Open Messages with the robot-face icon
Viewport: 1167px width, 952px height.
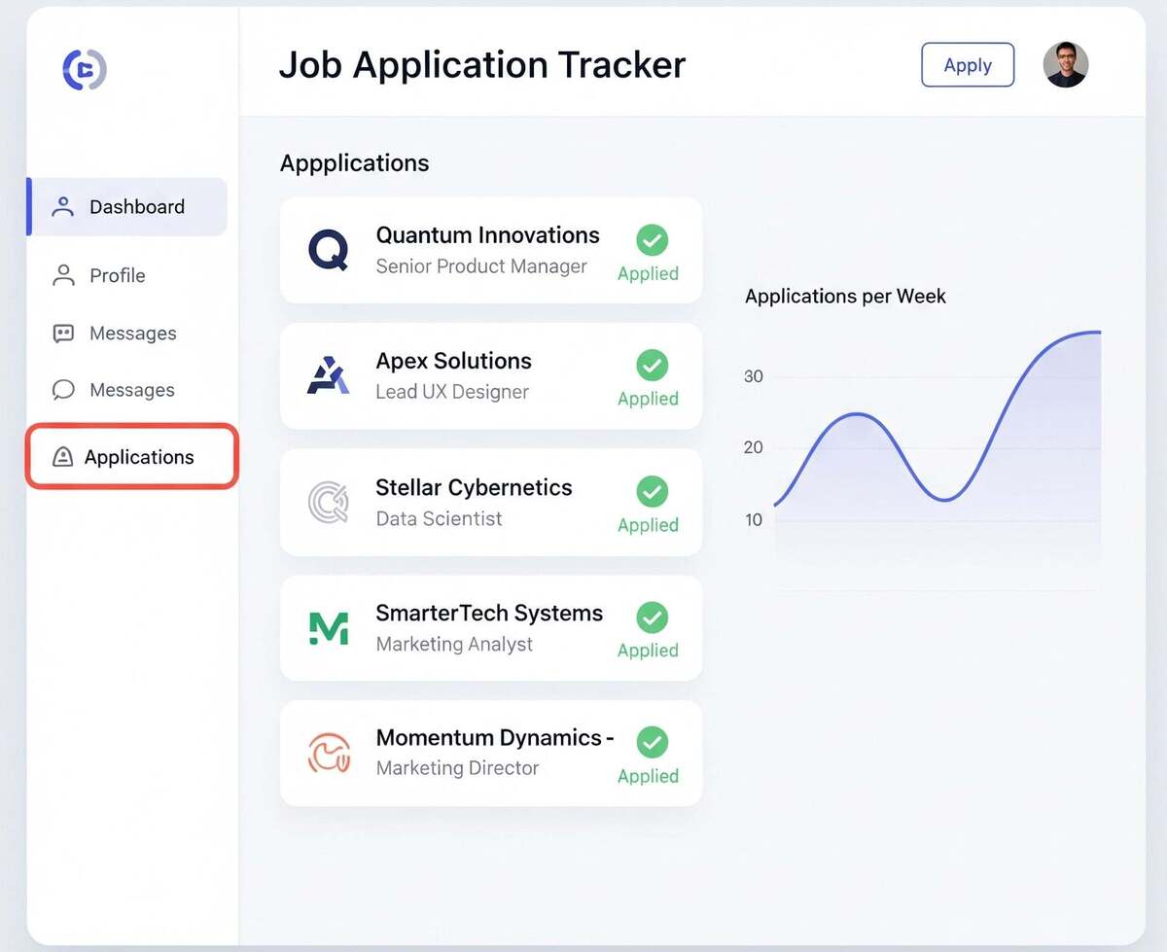[x=114, y=334]
